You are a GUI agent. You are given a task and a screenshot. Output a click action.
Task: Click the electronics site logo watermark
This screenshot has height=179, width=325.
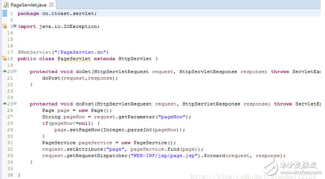coord(300,168)
